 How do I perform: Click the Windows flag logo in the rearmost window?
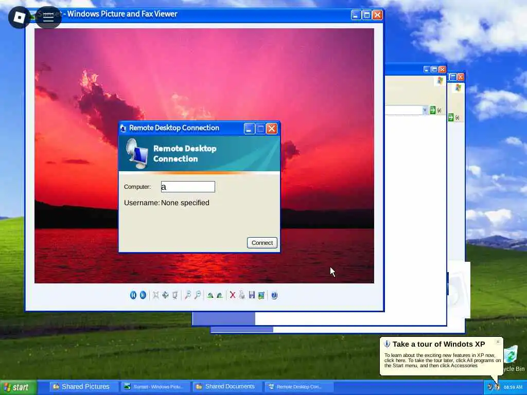point(458,87)
